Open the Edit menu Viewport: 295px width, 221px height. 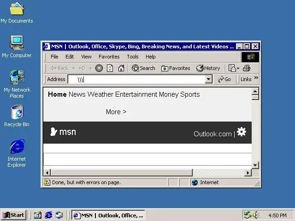(70, 57)
